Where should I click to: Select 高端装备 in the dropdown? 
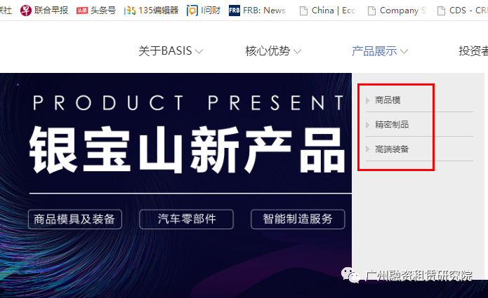point(392,149)
